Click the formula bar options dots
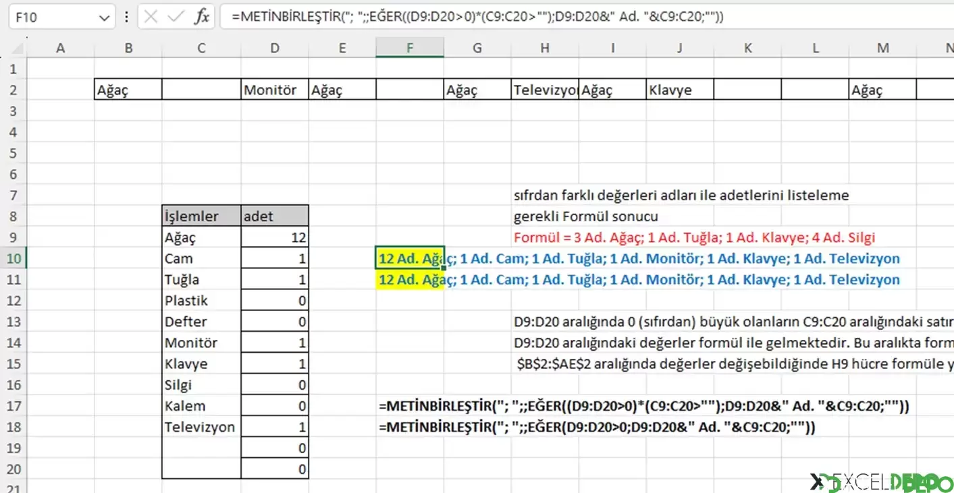Image resolution: width=954 pixels, height=493 pixels. [126, 17]
